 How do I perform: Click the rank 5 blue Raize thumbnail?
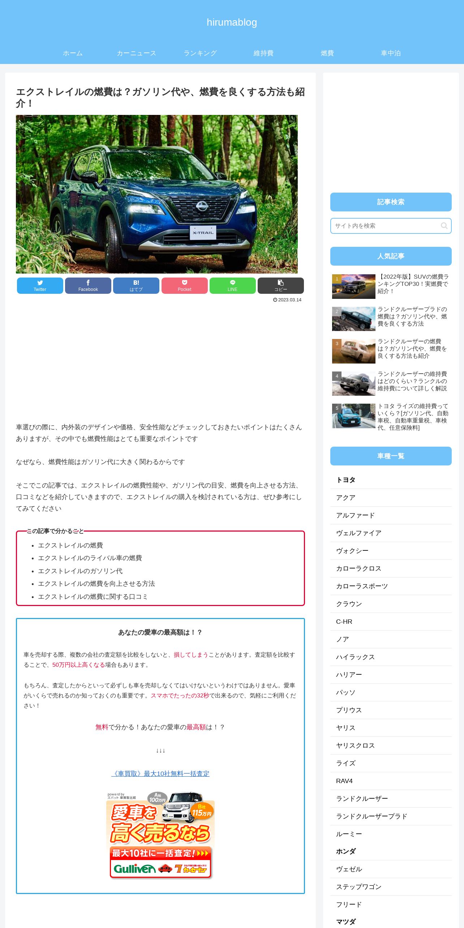click(x=354, y=416)
